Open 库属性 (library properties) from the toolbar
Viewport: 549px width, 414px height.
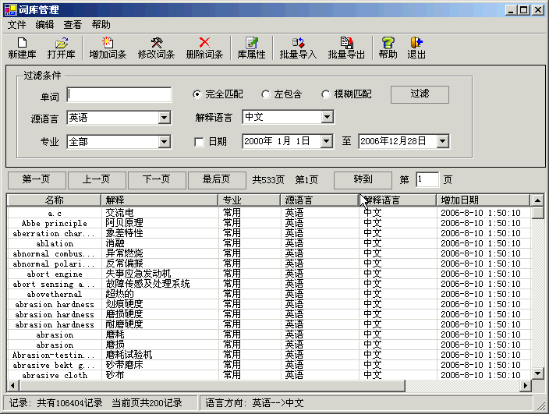pyautogui.click(x=251, y=43)
